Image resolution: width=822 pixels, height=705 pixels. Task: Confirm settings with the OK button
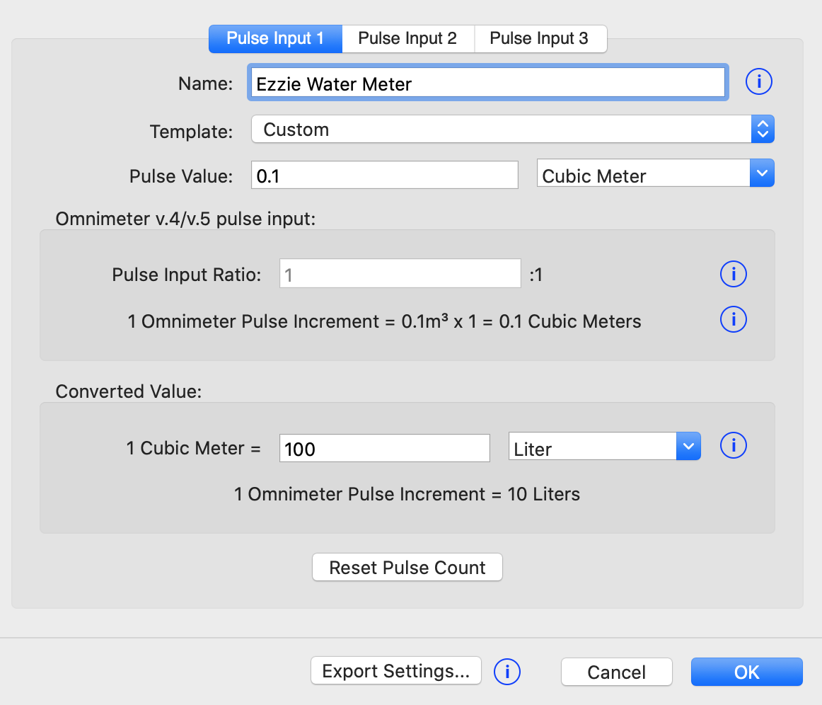click(x=746, y=672)
